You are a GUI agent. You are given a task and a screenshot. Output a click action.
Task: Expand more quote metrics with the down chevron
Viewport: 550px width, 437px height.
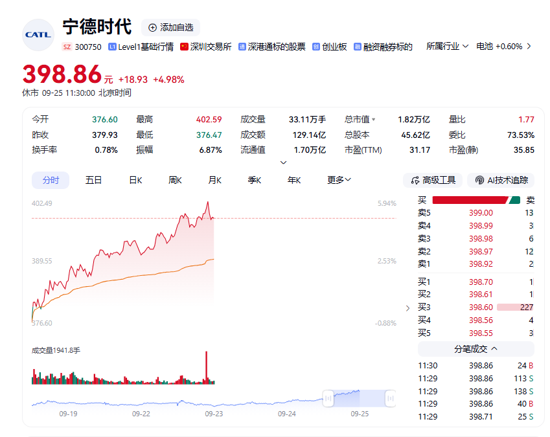click(283, 162)
